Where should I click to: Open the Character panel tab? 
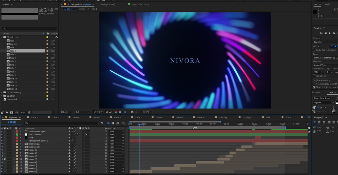click(332, 92)
